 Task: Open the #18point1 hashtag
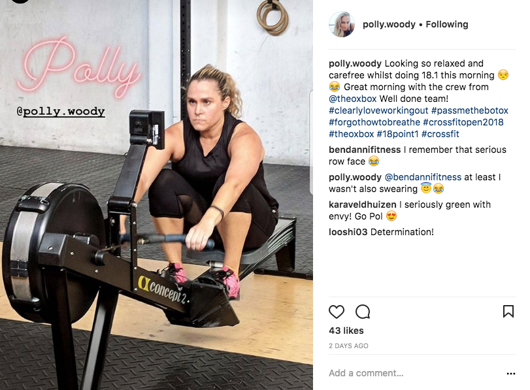pos(397,134)
